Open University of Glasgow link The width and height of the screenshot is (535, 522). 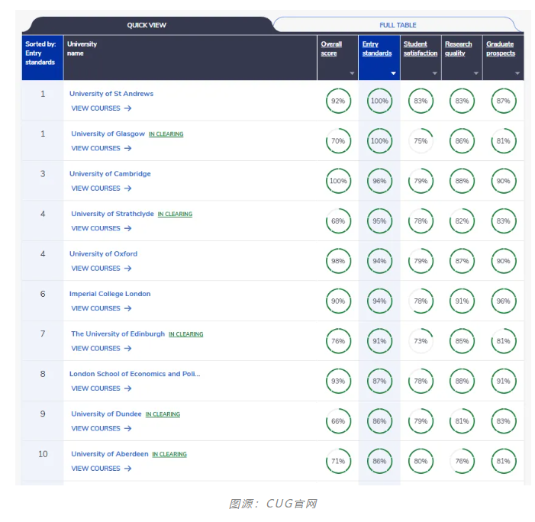(x=108, y=134)
